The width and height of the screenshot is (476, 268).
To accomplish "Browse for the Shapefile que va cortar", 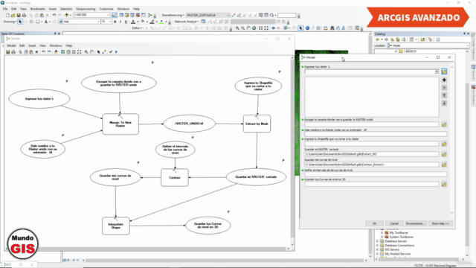I will (444, 144).
